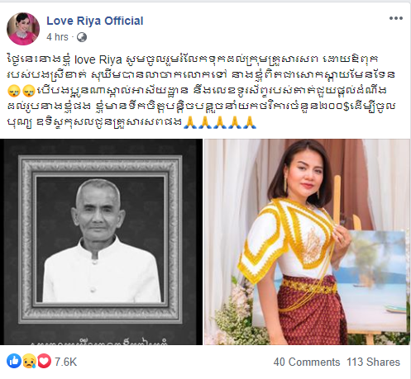Viewport: 411px width, 379px height.
Task: Click the 4 hrs timestamp link
Action: point(57,37)
